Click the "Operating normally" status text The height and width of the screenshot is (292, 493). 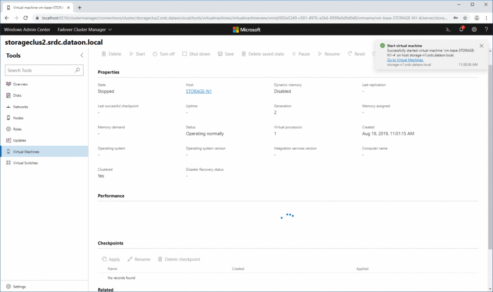(x=205, y=134)
